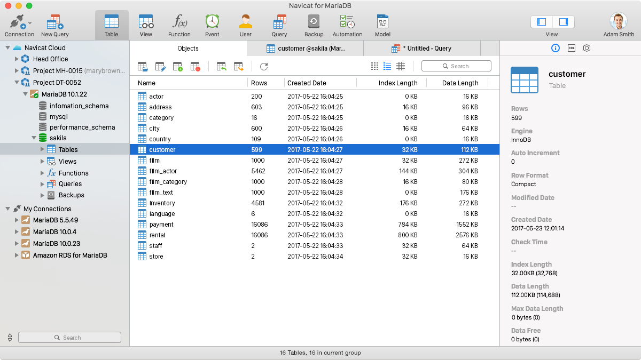
Task: Click the hexagon icon in right panel
Action: click(587, 48)
